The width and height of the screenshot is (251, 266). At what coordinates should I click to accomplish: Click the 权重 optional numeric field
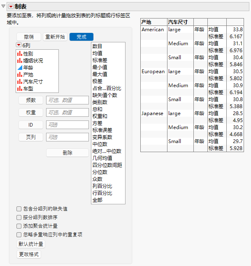(x=67, y=113)
